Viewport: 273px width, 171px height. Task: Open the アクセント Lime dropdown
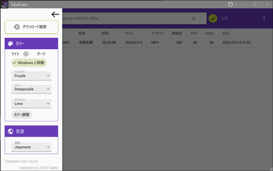(x=31, y=104)
